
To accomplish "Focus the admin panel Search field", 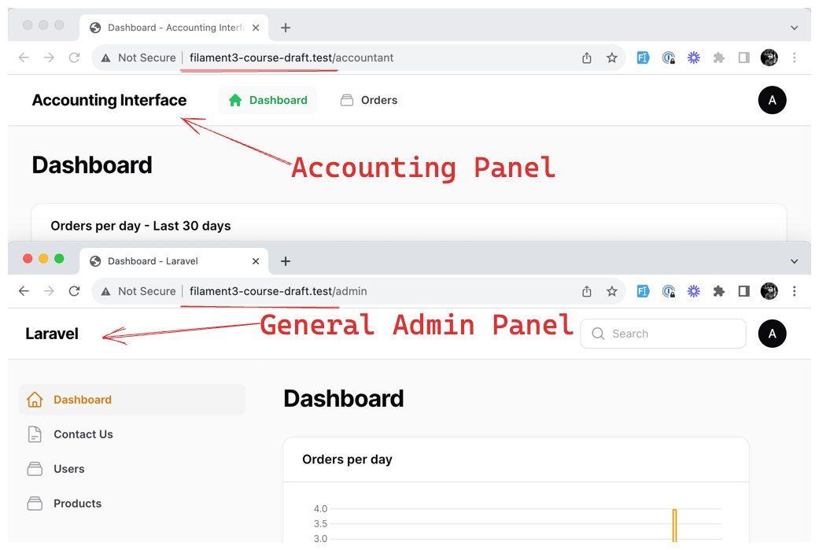I will click(662, 334).
